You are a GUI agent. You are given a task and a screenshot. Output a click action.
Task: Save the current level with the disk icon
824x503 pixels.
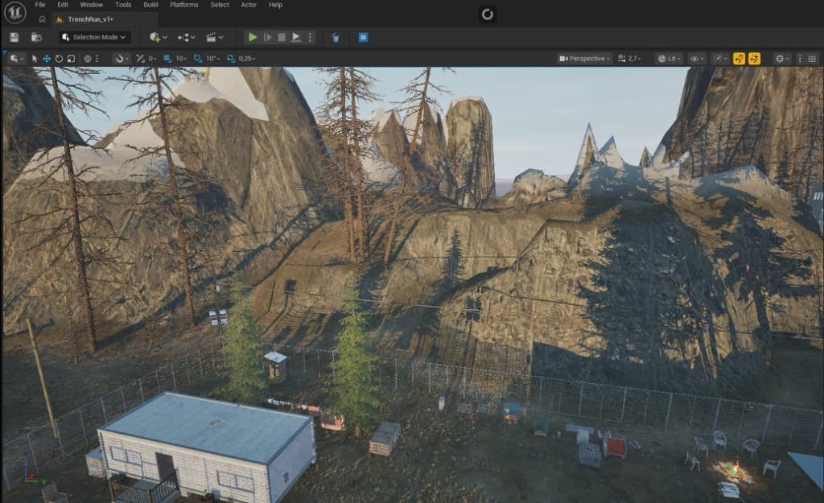click(x=14, y=37)
